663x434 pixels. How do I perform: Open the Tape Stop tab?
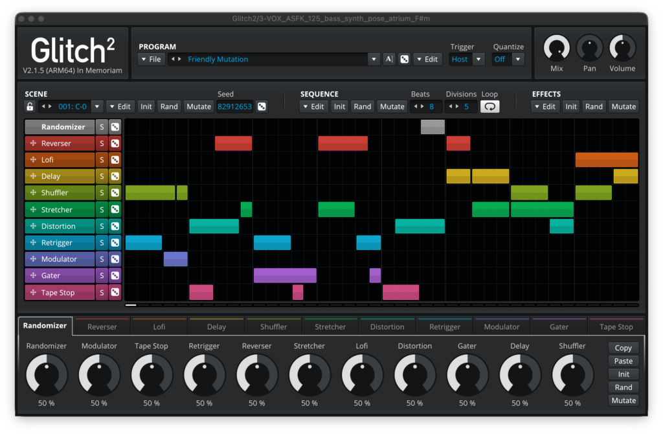(x=616, y=326)
